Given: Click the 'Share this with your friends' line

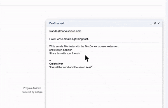Looking at the screenshot, I should [x=64, y=53].
